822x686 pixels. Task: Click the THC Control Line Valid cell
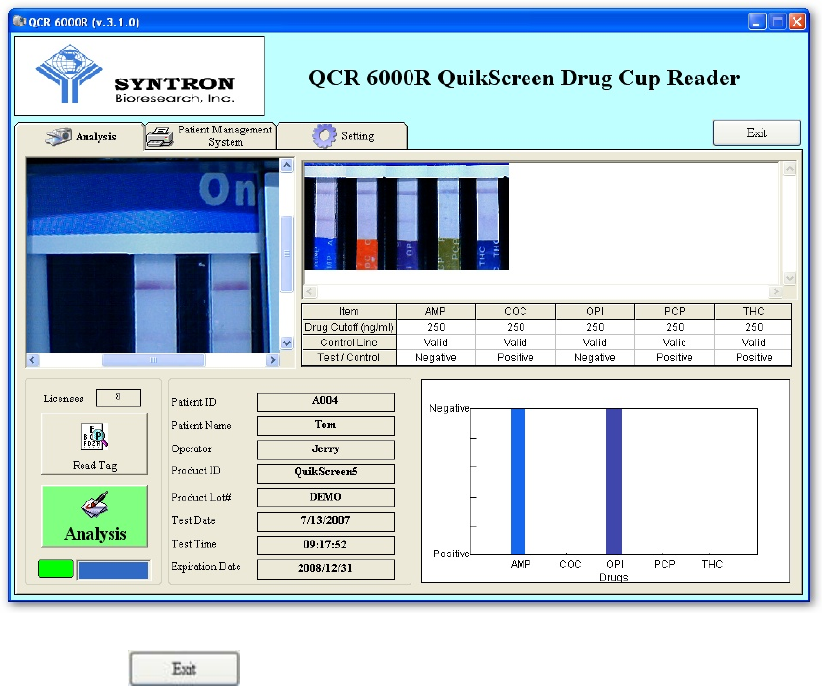pos(753,343)
